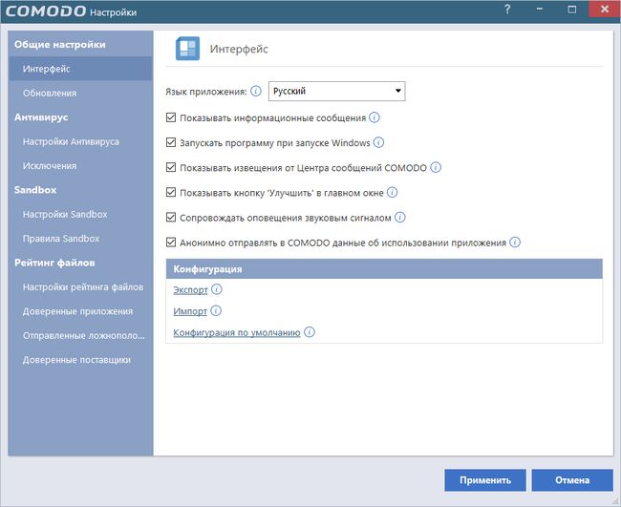Close the Настройки window
The image size is (621, 507).
(605, 10)
